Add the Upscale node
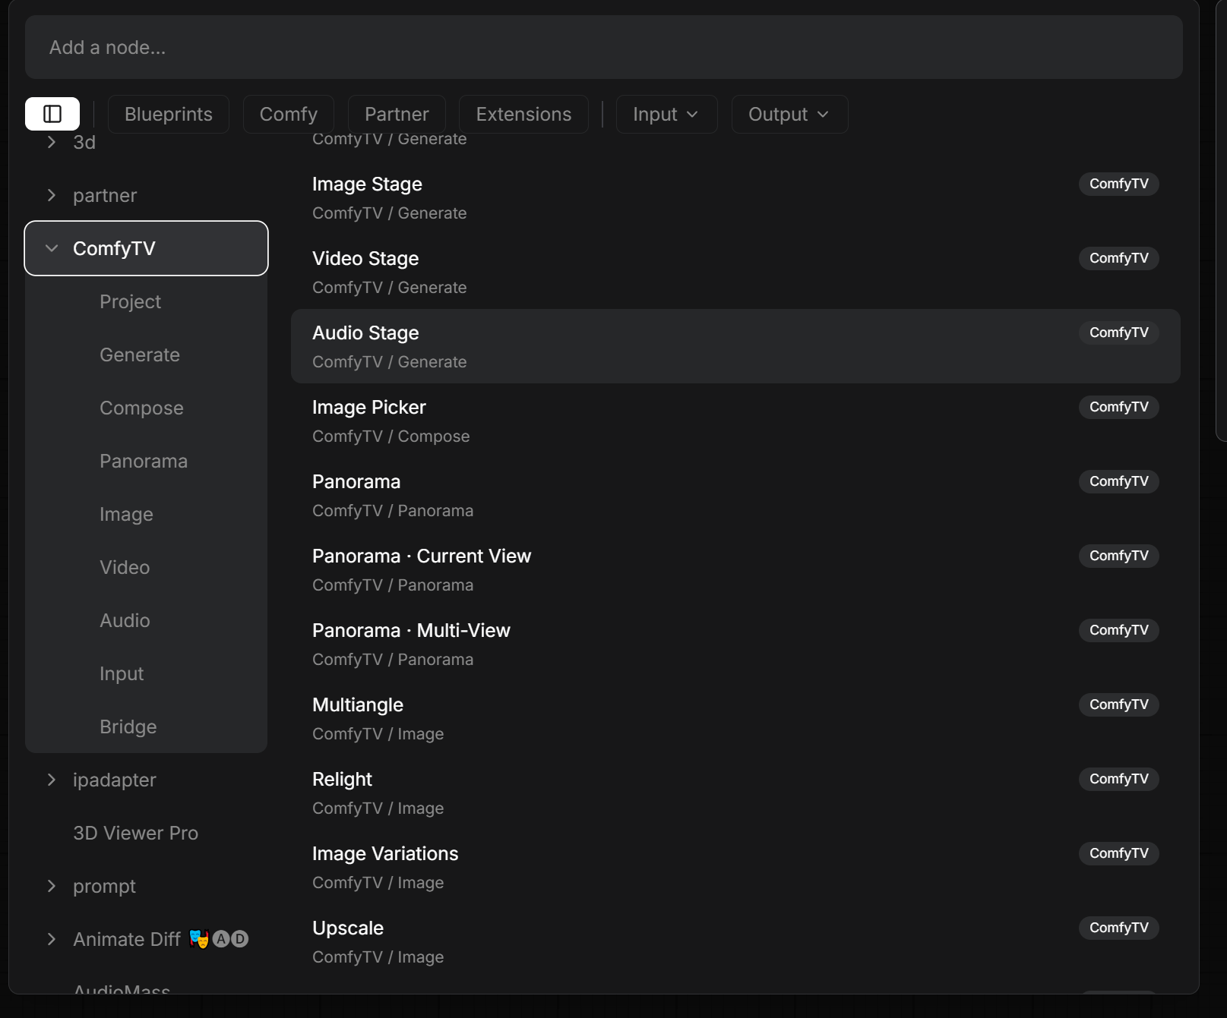Screen dimensions: 1227x1018 (735, 941)
